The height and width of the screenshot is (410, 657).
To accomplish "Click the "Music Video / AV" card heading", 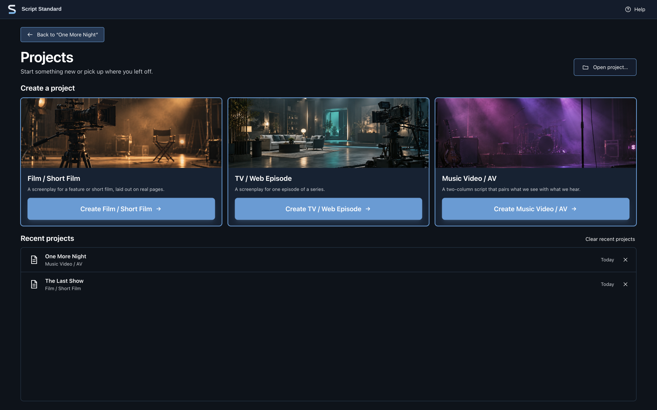I will (469, 179).
